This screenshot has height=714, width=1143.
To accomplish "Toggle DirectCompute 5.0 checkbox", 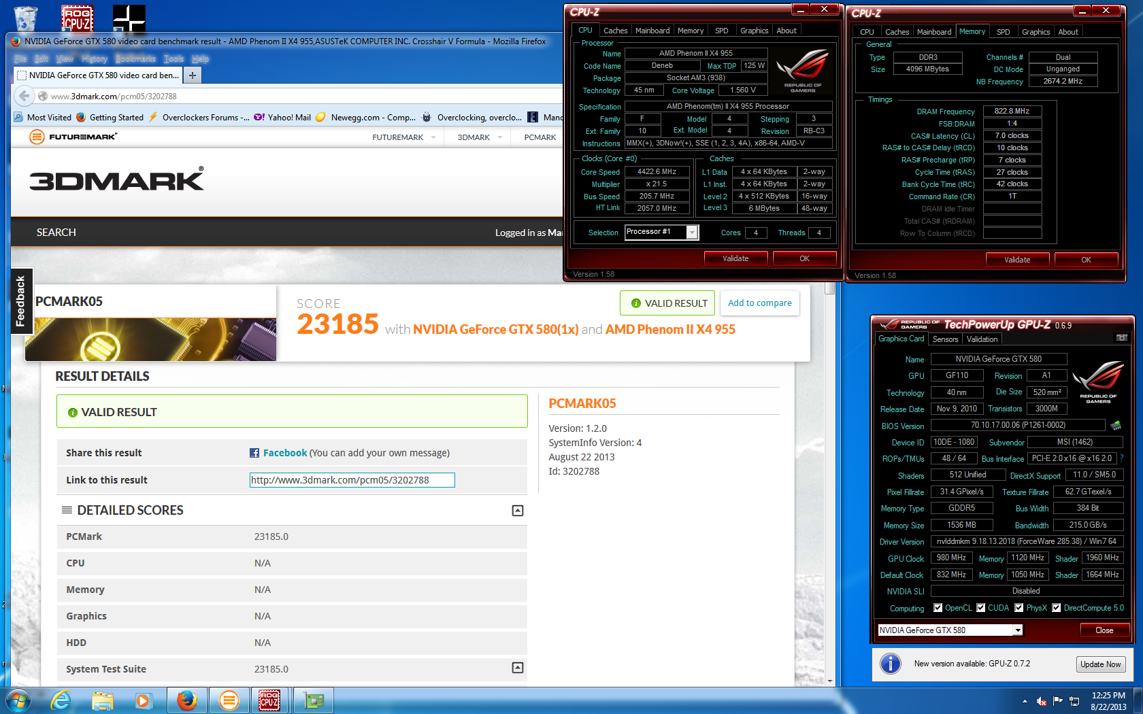I will pos(1057,608).
